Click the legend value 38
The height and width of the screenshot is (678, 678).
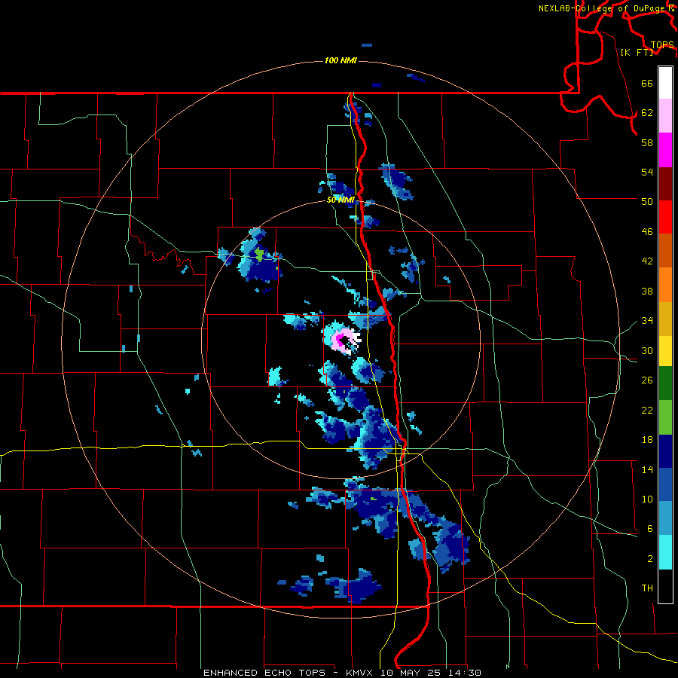pyautogui.click(x=647, y=291)
